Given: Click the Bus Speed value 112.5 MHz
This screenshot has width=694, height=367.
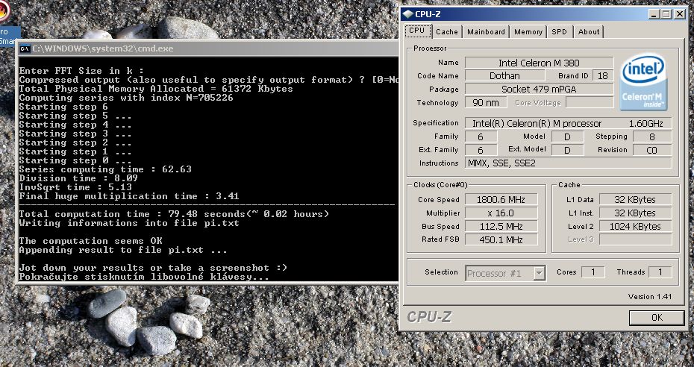Looking at the screenshot, I should pyautogui.click(x=501, y=226).
